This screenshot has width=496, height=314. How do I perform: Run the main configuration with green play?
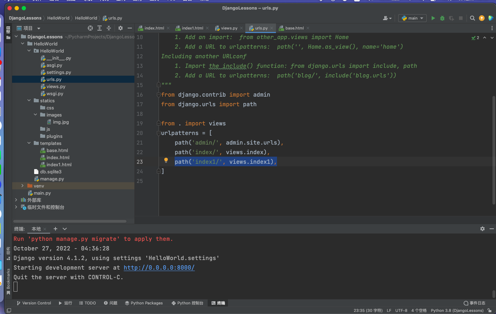[433, 18]
